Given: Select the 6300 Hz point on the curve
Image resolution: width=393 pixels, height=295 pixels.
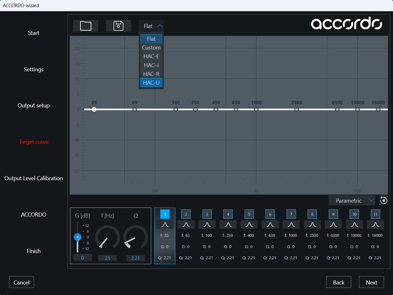Looking at the screenshot, I should pyautogui.click(x=337, y=110).
